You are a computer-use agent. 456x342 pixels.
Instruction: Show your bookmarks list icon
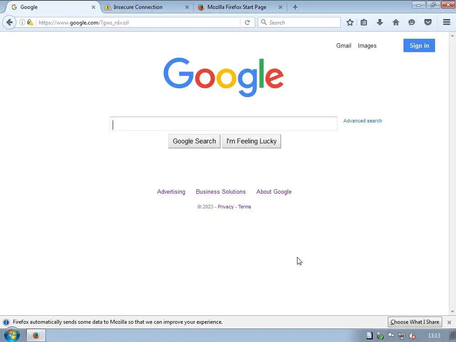tap(364, 22)
